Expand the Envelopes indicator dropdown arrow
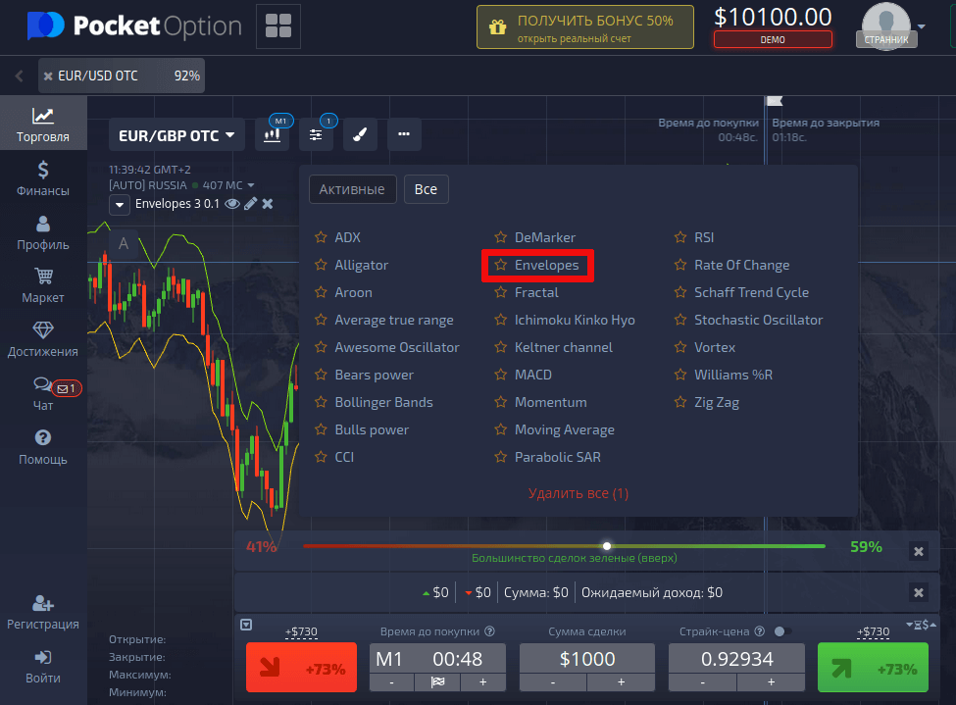956x705 pixels. (x=120, y=205)
